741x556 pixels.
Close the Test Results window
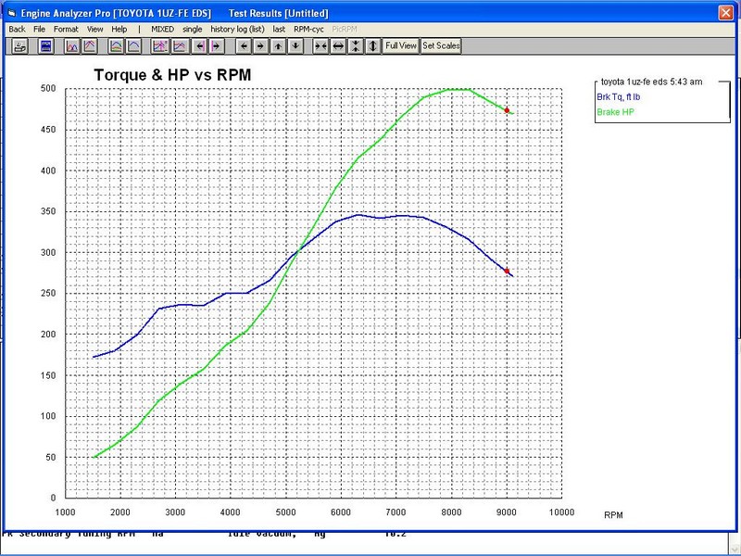[x=726, y=13]
